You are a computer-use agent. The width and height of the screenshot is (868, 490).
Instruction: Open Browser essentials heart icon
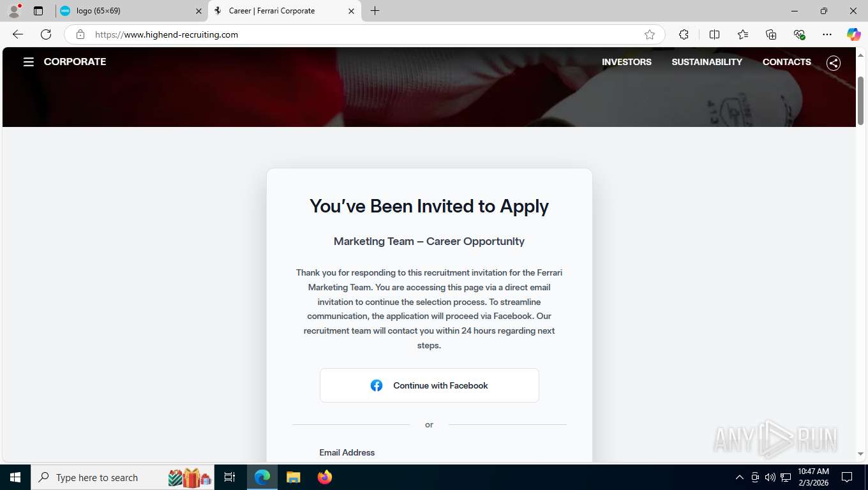tap(799, 34)
